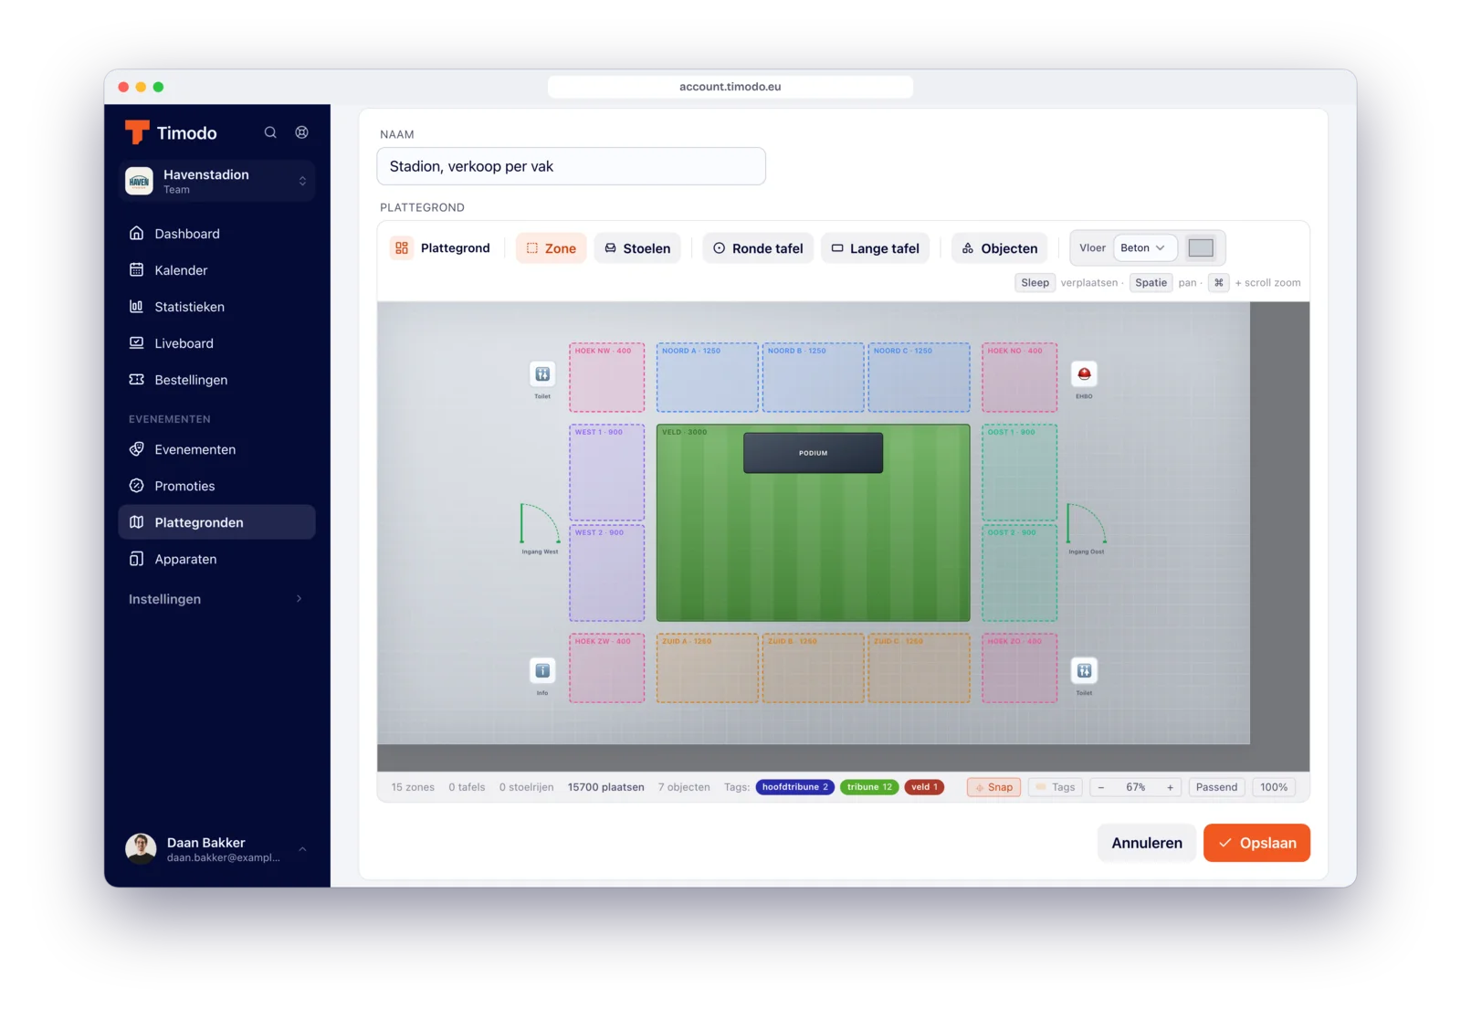Click the 15700 plaatsen status text

[606, 787]
